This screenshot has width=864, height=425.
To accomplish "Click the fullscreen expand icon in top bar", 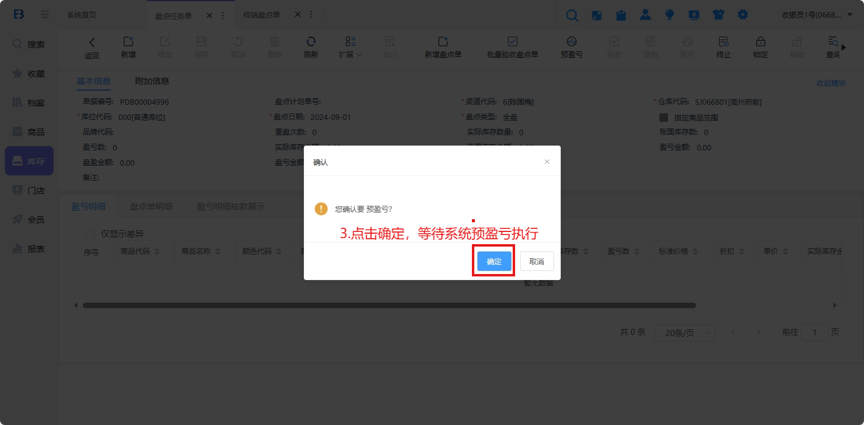I will coord(597,15).
